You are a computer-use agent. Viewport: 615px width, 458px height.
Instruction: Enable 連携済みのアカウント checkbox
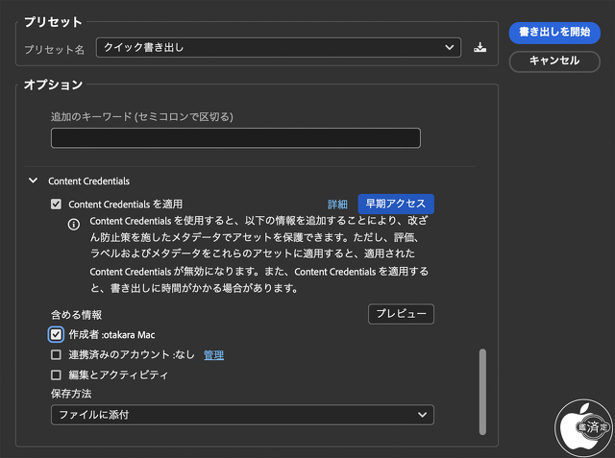(x=56, y=354)
